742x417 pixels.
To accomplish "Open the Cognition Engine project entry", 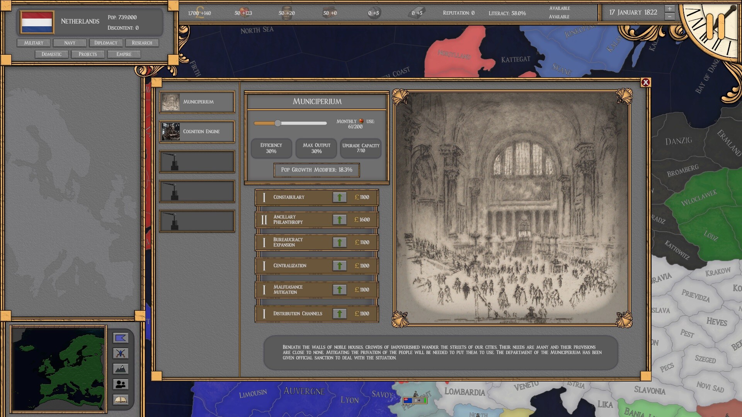I will [197, 132].
